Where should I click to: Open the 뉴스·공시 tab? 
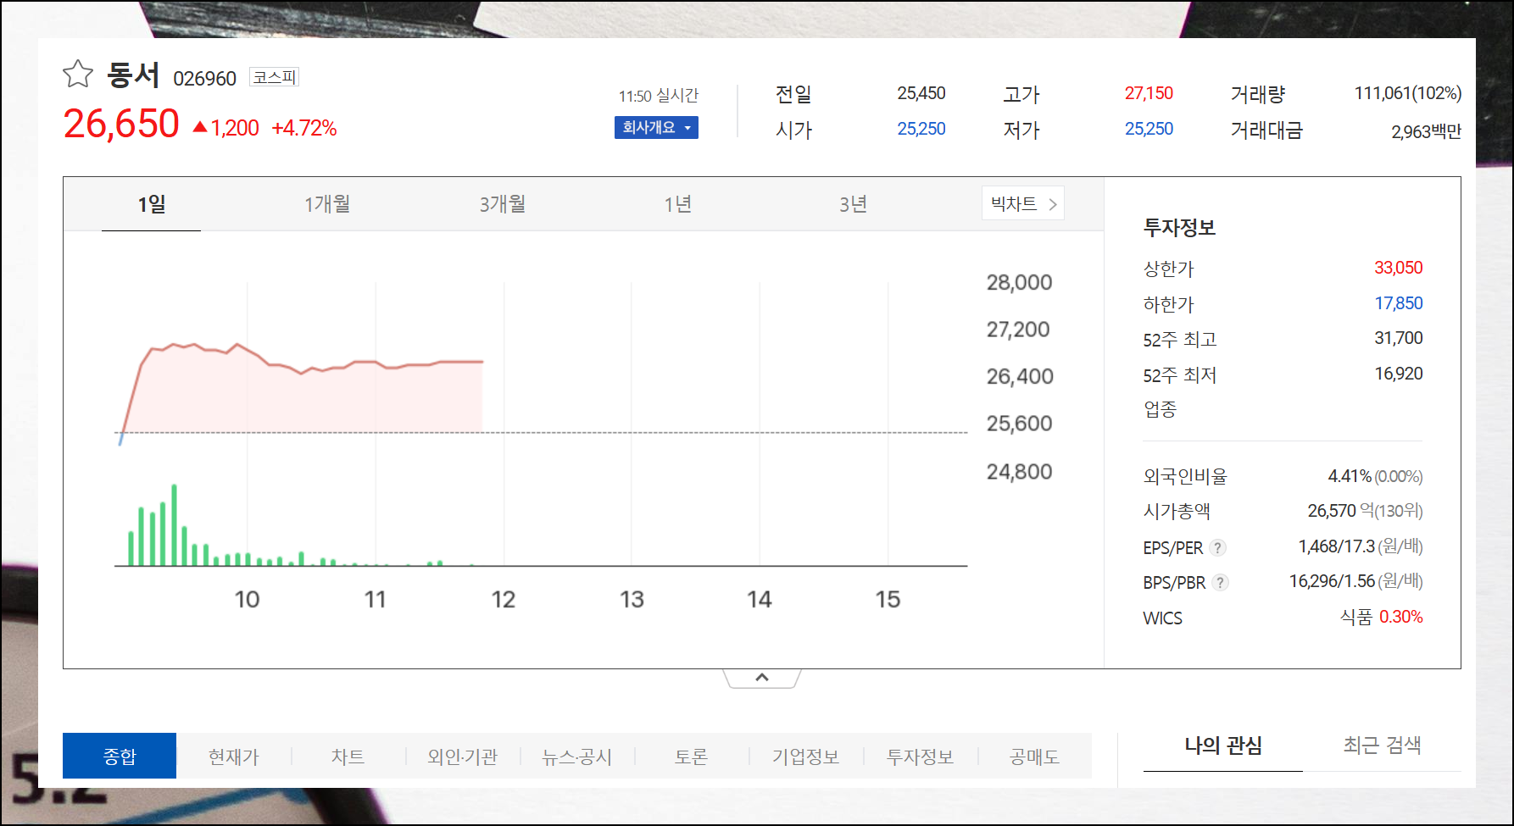point(577,756)
